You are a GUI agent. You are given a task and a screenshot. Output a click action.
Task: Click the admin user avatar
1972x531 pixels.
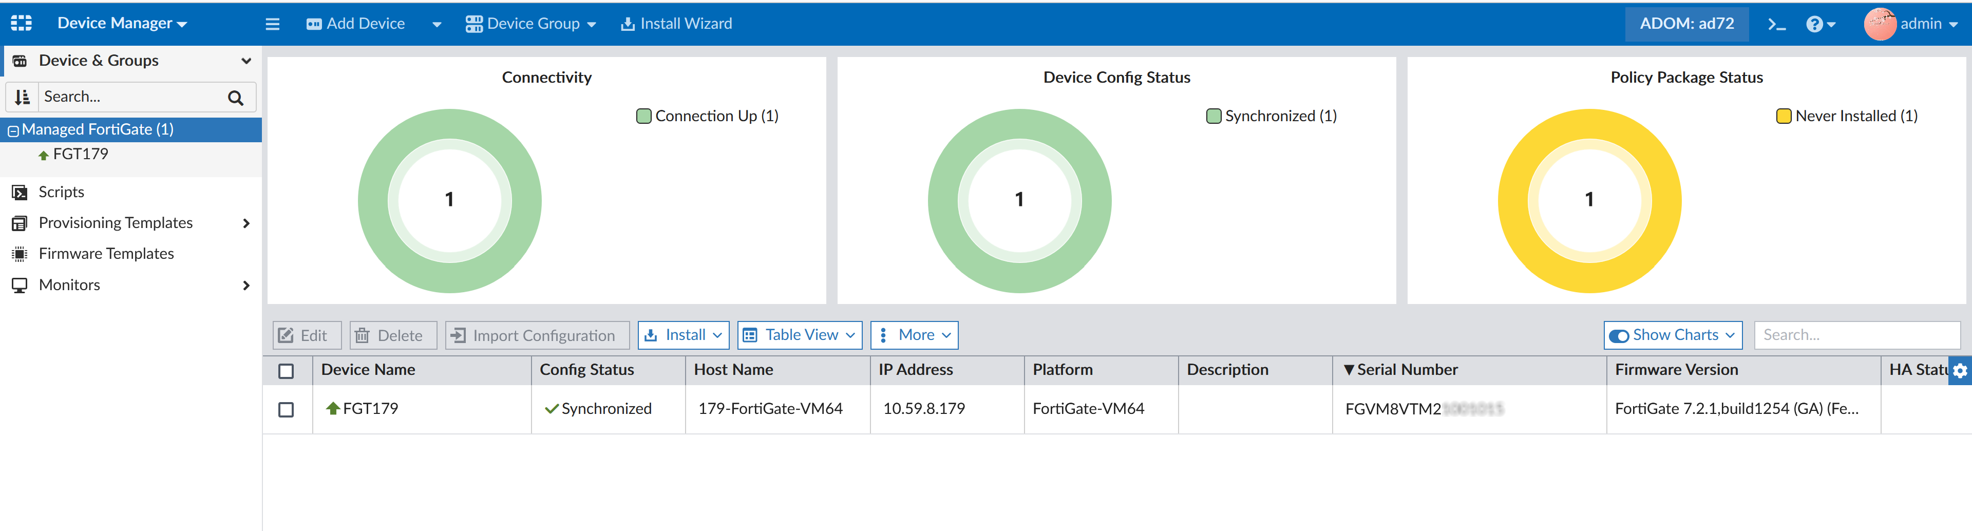pos(1880,24)
